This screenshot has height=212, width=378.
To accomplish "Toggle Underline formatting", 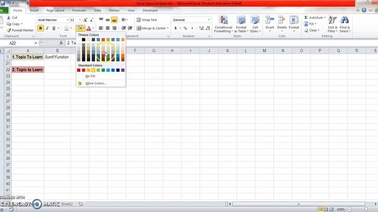I will [x=54, y=28].
